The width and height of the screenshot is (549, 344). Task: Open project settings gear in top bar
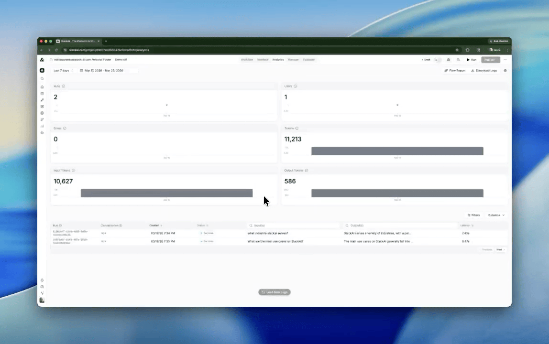pos(448,60)
